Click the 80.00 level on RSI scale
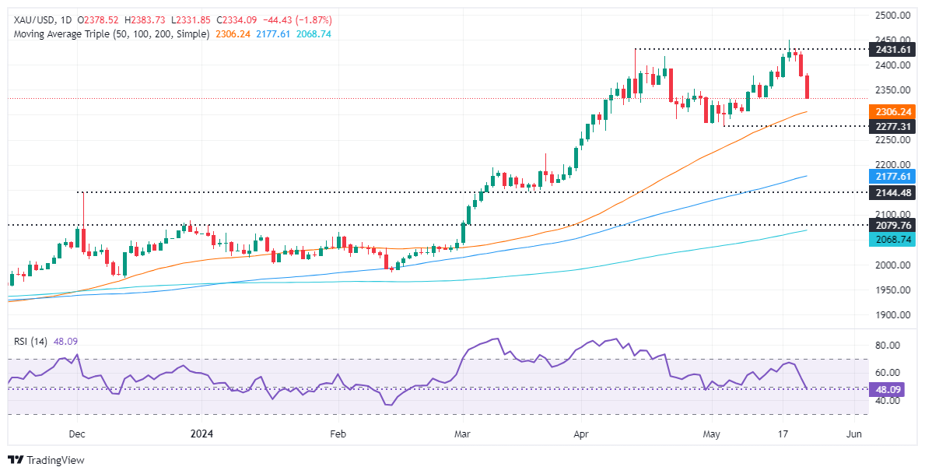The width and height of the screenshot is (925, 474). [886, 345]
